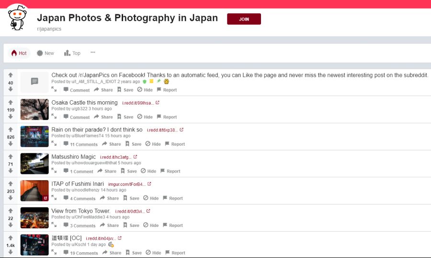Upvote the Osaka Castle this morning post

tap(11, 102)
